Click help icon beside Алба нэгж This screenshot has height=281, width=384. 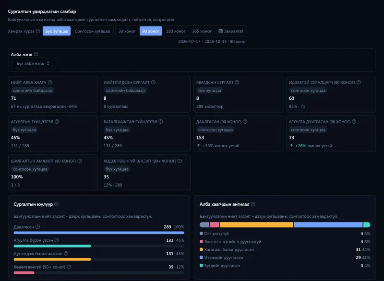[x=36, y=54]
